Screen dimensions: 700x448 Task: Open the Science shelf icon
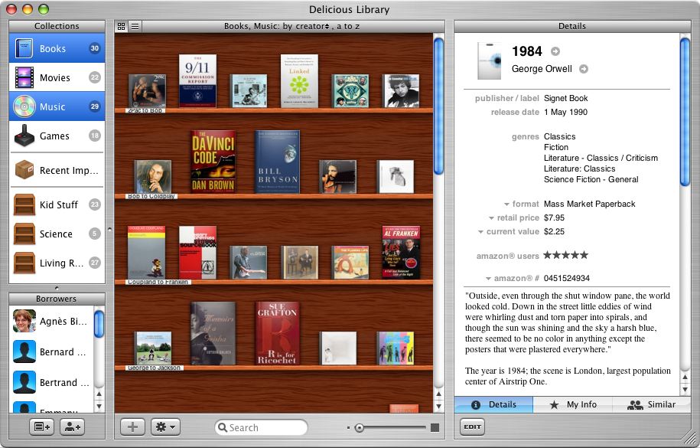24,234
